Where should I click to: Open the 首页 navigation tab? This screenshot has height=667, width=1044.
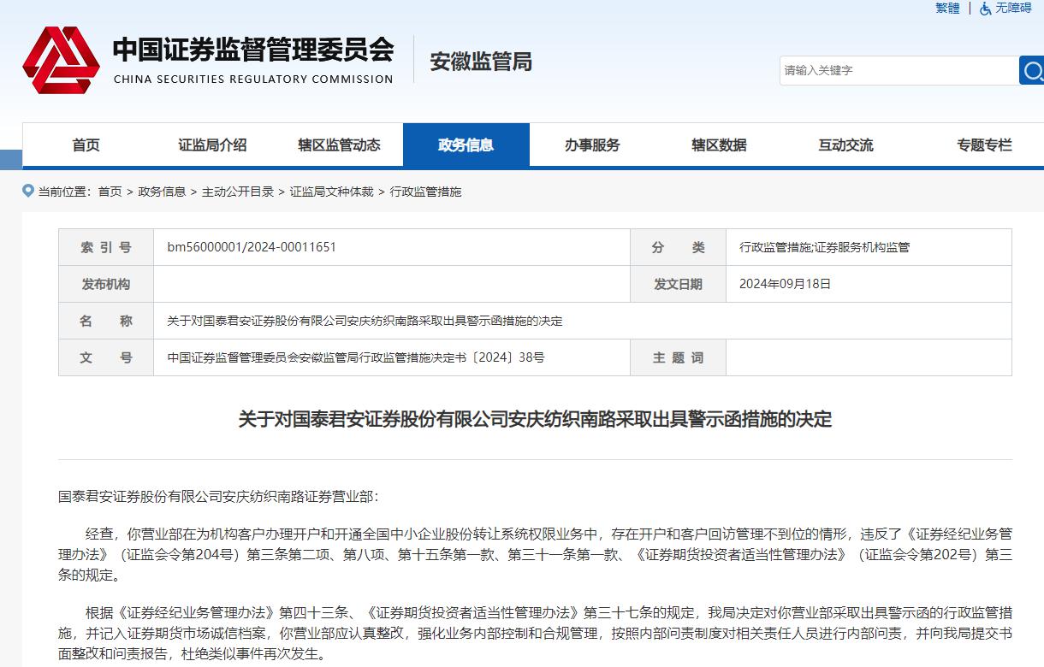click(86, 145)
